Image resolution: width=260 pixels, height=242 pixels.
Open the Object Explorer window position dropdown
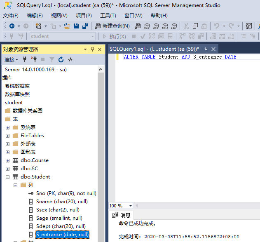85,49
